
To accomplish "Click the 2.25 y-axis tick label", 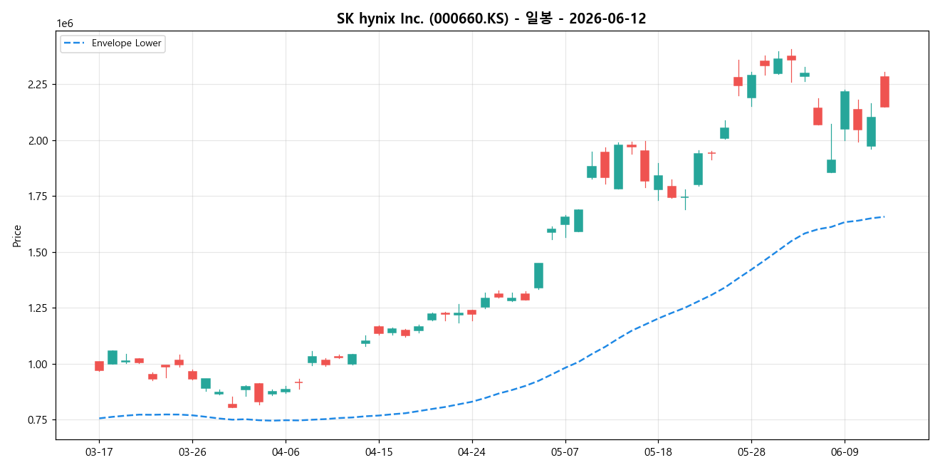I will click(x=37, y=85).
